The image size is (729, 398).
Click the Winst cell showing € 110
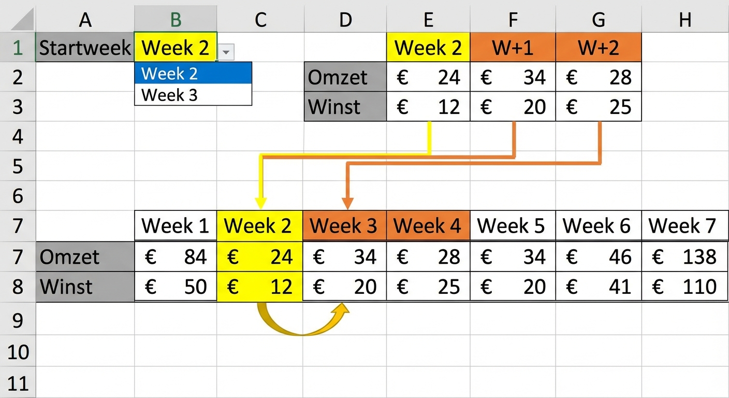click(x=684, y=287)
